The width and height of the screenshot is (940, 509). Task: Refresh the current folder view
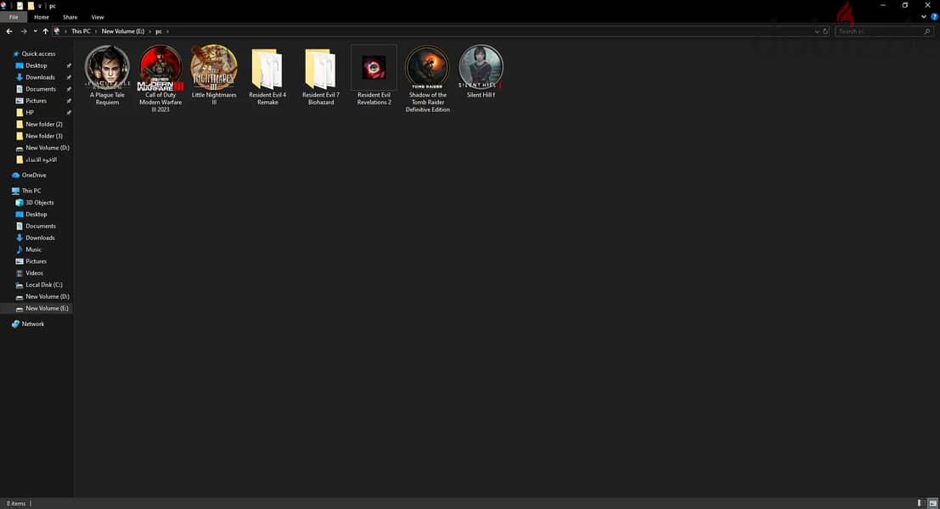pyautogui.click(x=825, y=31)
